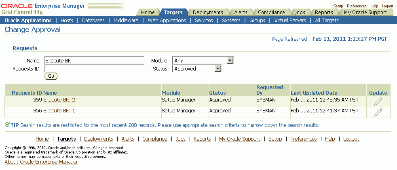This screenshot has width=397, height=170.
Task: Go to Middleware in the sub-navigation bar
Action: 126,21
